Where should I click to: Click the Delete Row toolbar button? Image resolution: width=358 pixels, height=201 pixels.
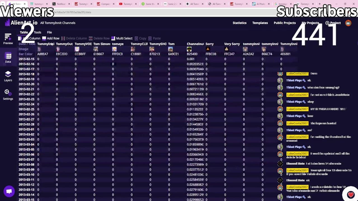click(99, 38)
